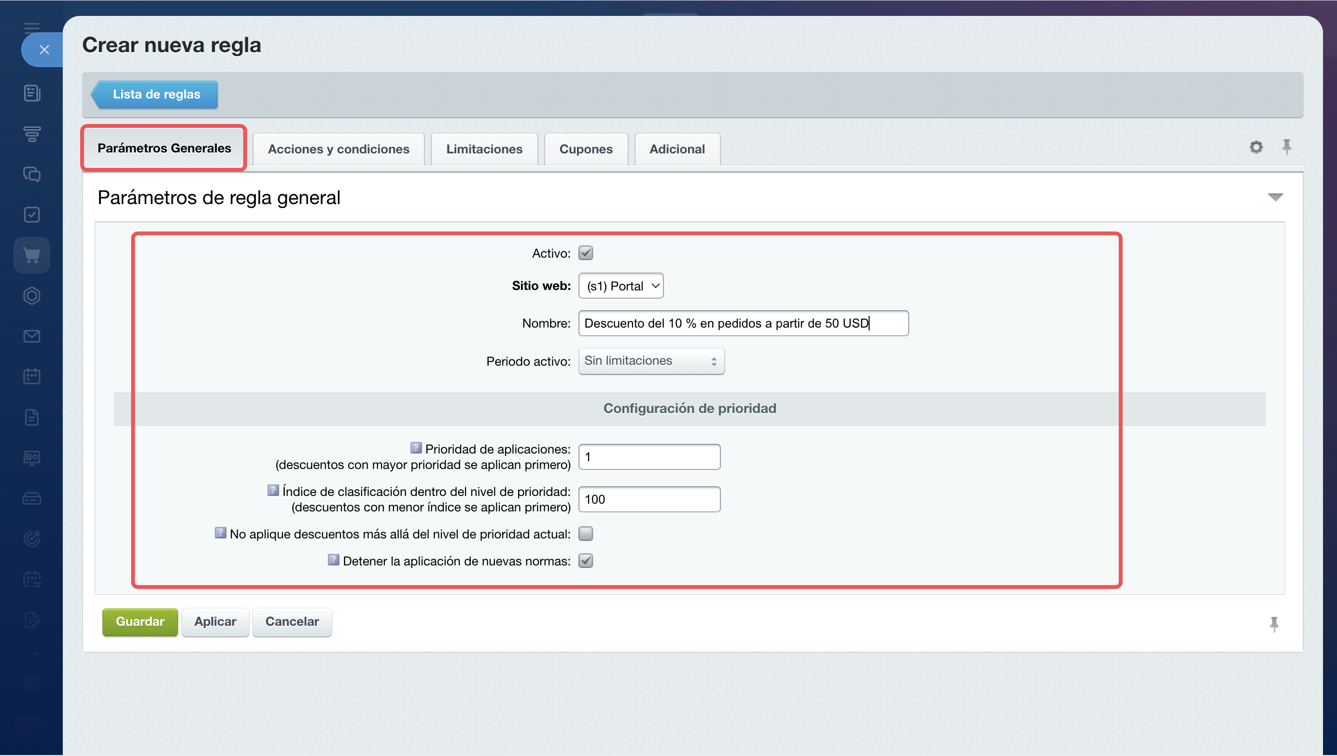This screenshot has height=756, width=1337.
Task: Open the settings gear in sidebar
Action: click(x=32, y=684)
